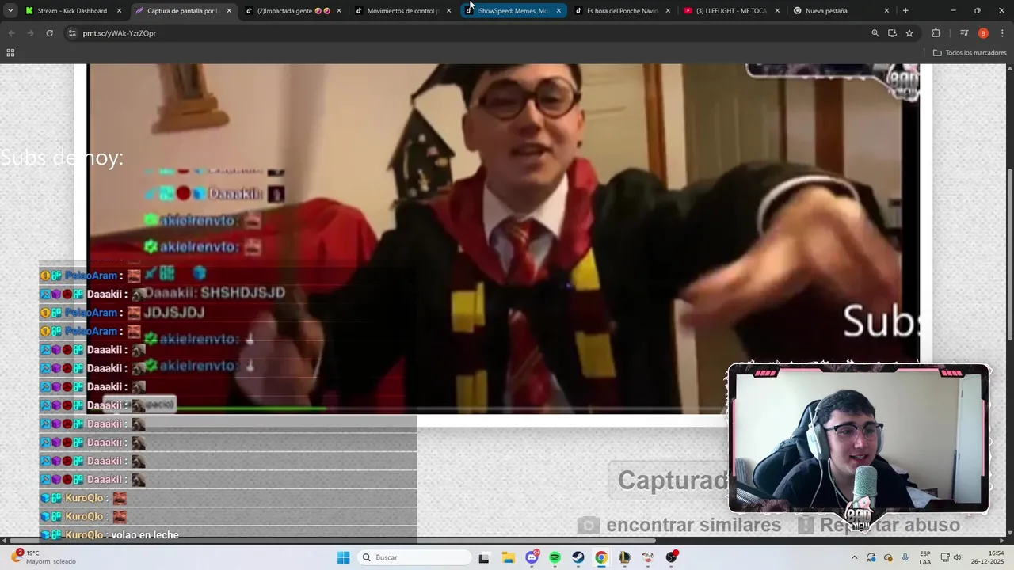Open the volume speaker tray icon

957,557
